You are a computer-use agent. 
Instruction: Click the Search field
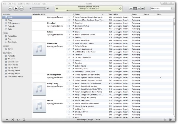161,9
